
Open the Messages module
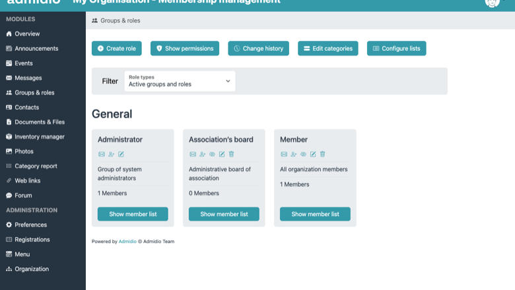[x=28, y=78]
